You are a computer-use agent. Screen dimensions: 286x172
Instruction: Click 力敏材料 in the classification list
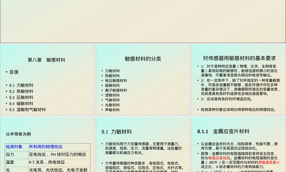click(x=112, y=71)
